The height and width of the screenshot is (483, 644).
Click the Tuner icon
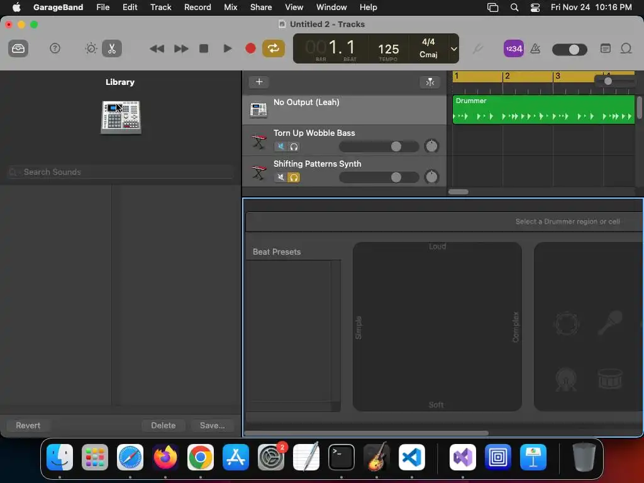click(x=477, y=49)
